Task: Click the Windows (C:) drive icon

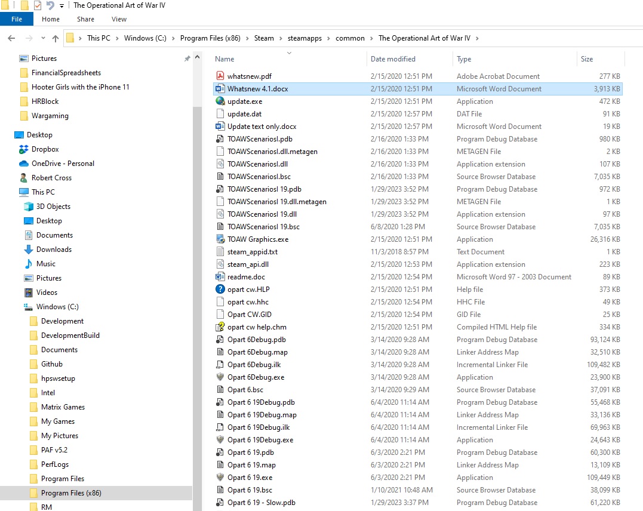Action: 29,307
